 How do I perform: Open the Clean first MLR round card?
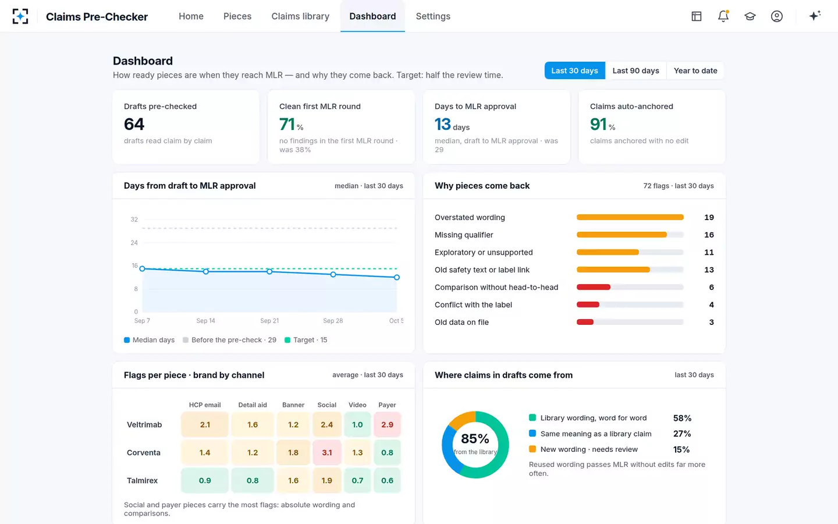[x=341, y=127]
